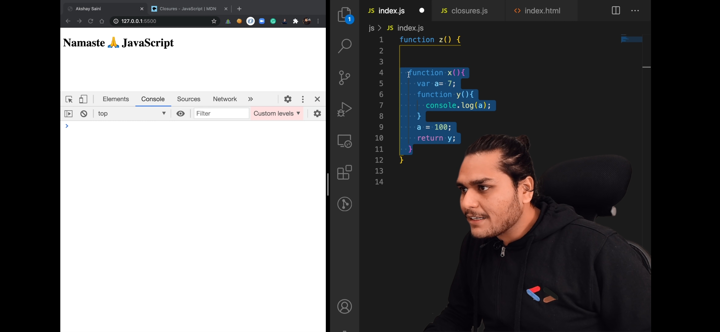Expand the Custom levels dropdown
Image resolution: width=720 pixels, height=332 pixels.
tap(277, 114)
